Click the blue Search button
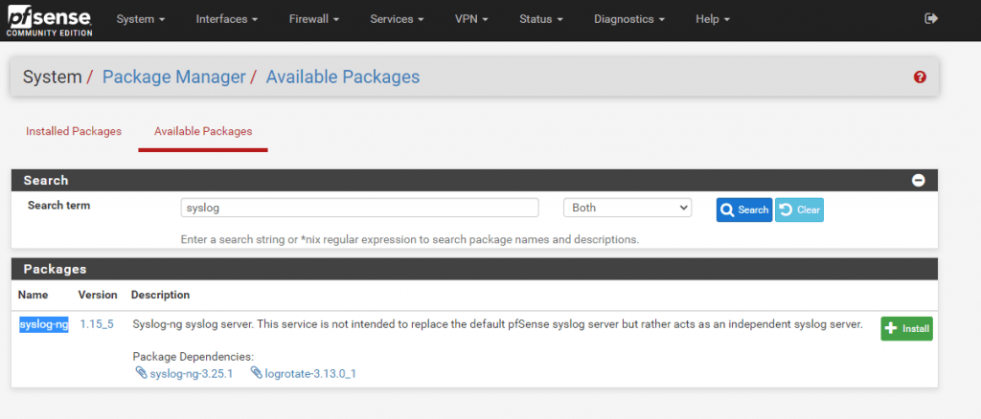The width and height of the screenshot is (981, 419). (743, 209)
